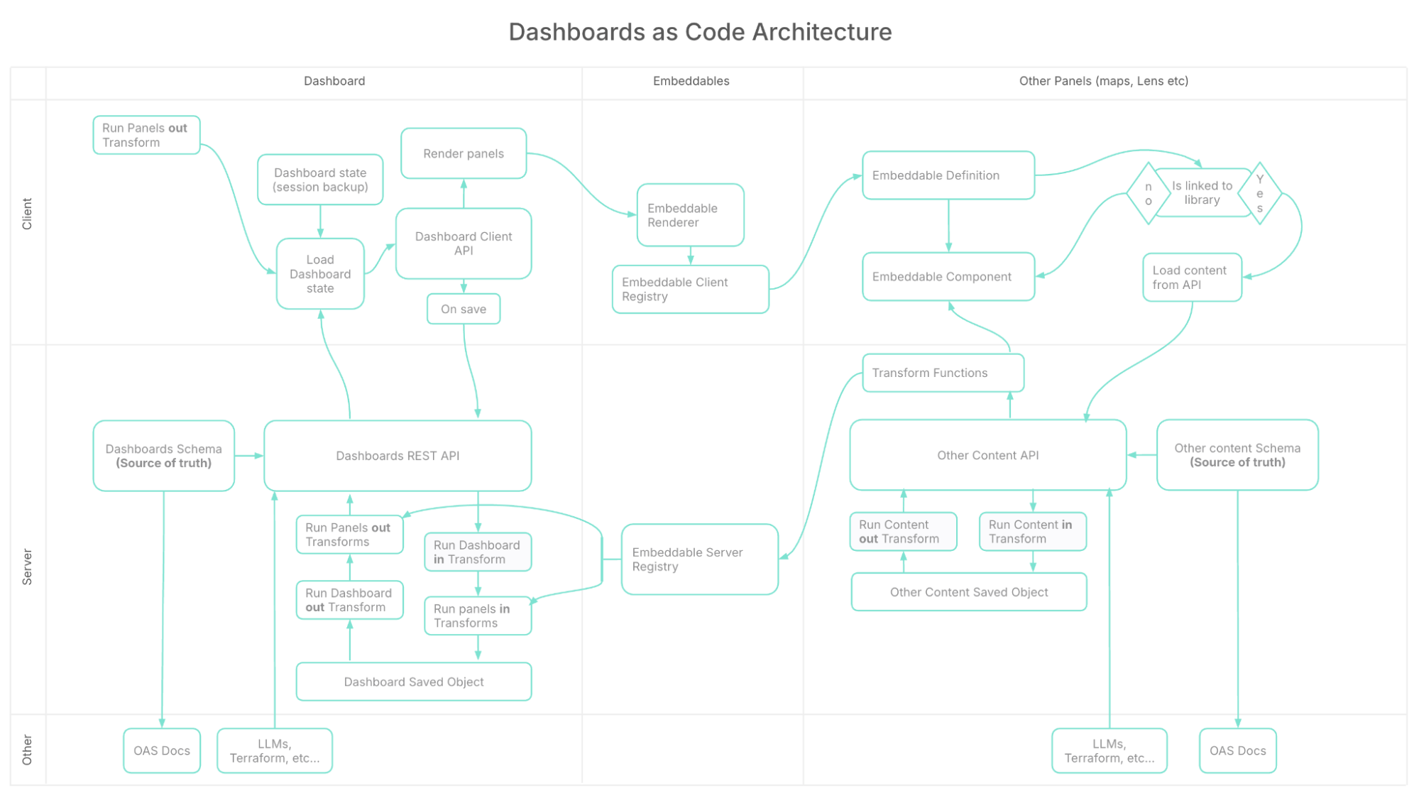Select the left 'OAS Docs' box under Dashboard
Screen dimensions: 1419x798
[x=162, y=750]
